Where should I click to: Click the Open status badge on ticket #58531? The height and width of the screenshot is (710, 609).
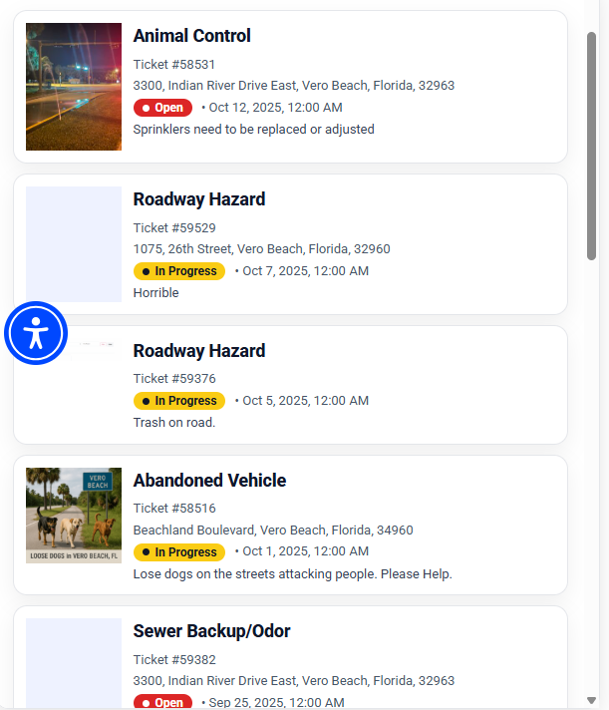point(162,108)
